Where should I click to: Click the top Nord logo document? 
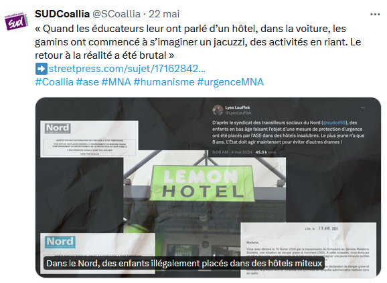(x=89, y=139)
